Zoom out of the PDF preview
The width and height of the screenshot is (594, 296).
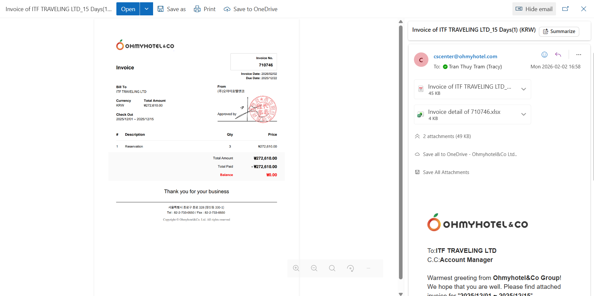[314, 268]
